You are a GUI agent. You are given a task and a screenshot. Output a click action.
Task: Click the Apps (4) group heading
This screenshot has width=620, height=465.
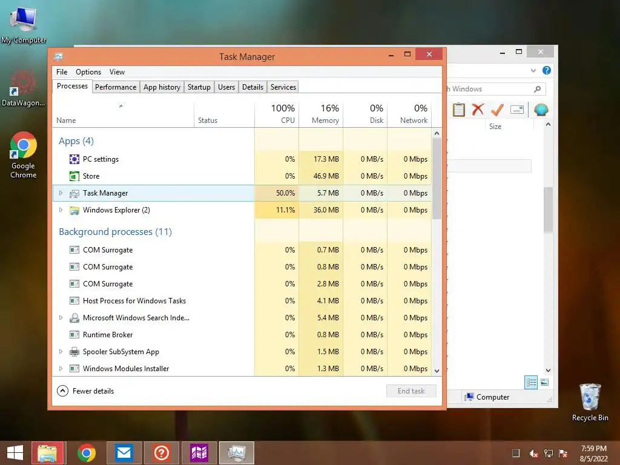[76, 140]
